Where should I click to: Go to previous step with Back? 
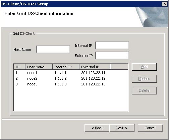click(x=97, y=128)
